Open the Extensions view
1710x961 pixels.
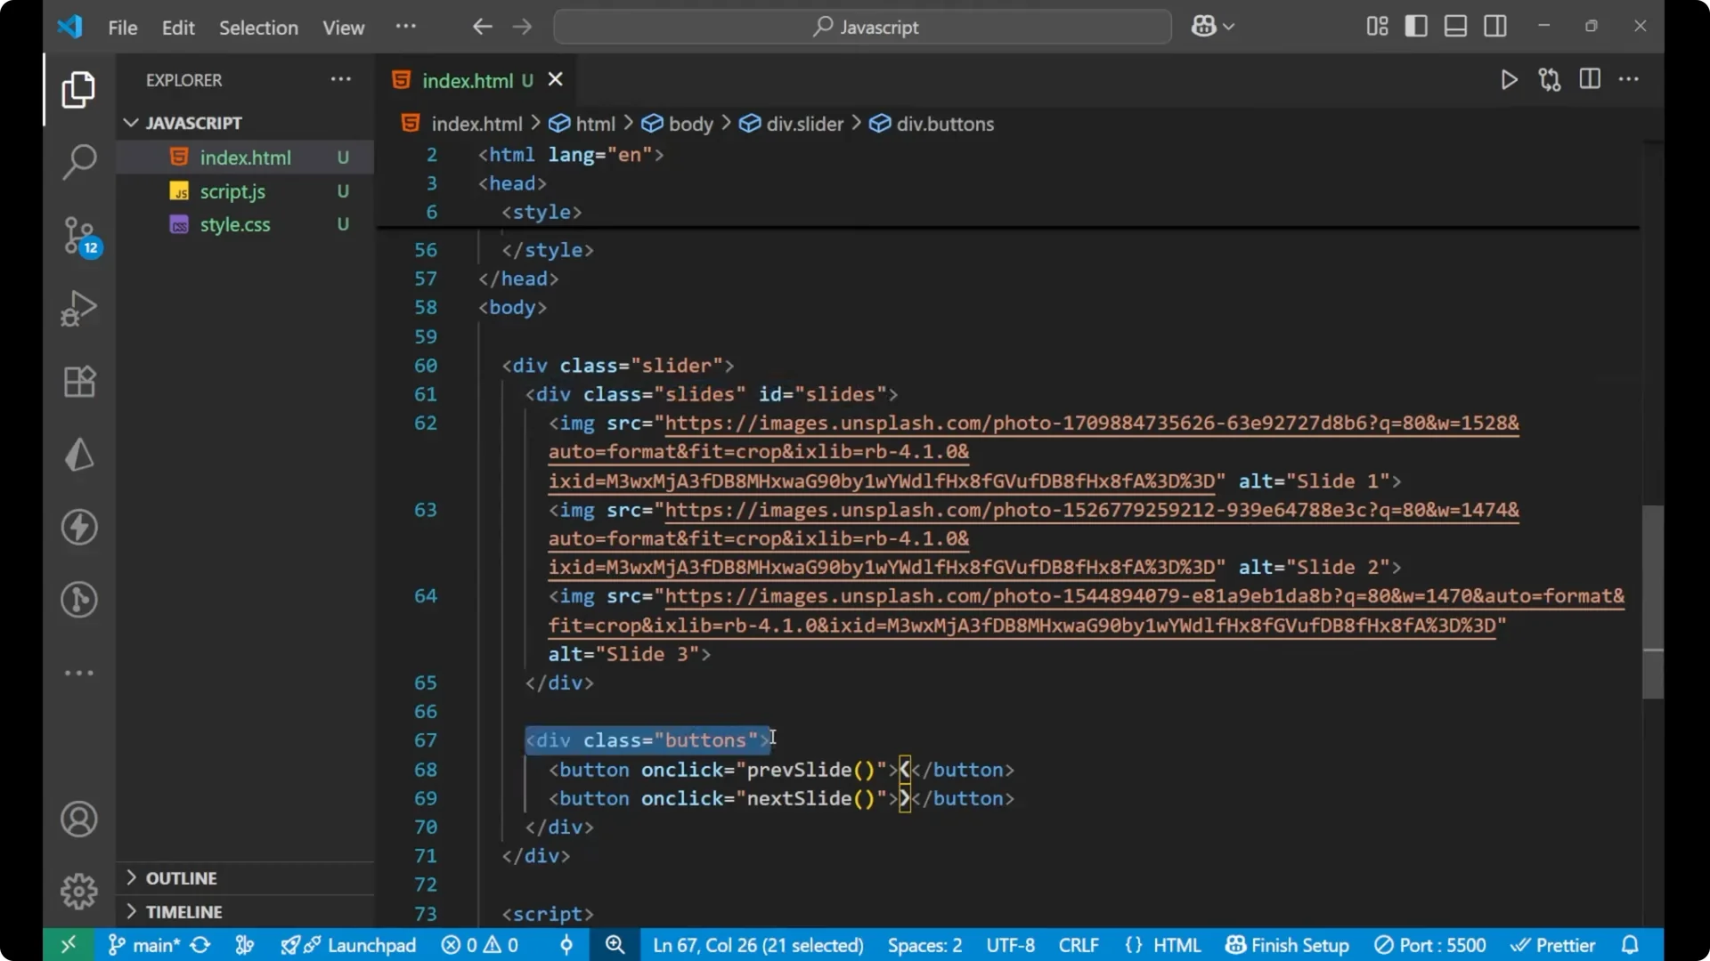[79, 381]
